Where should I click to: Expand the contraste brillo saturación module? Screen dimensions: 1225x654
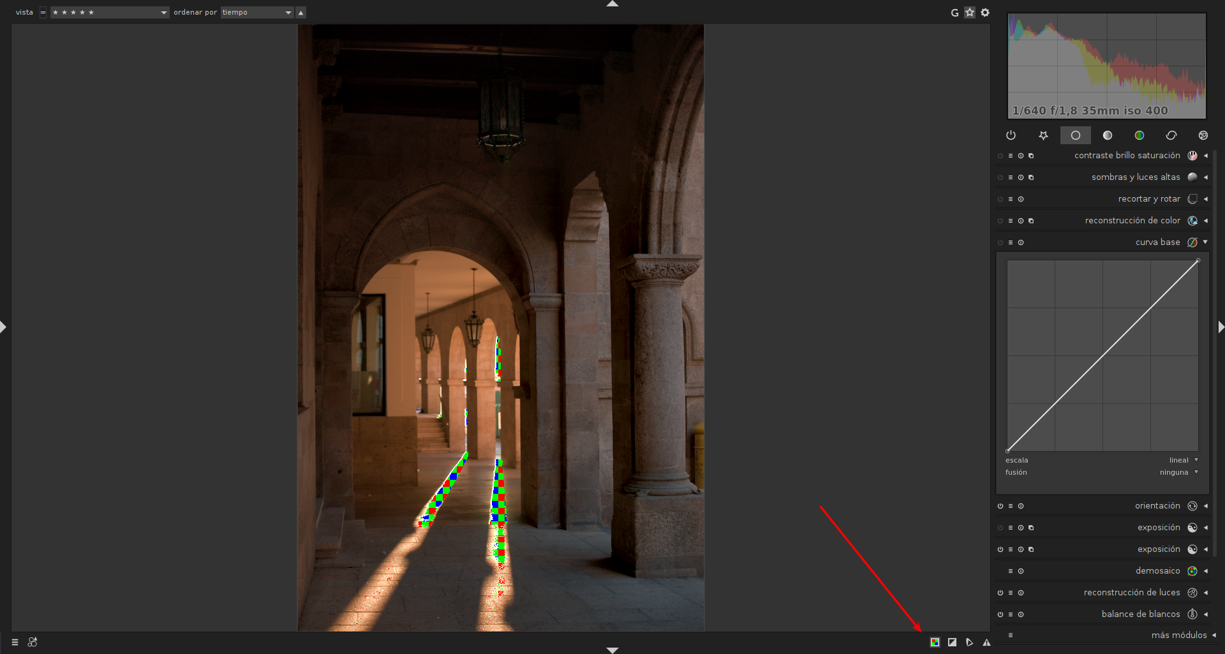(1206, 156)
